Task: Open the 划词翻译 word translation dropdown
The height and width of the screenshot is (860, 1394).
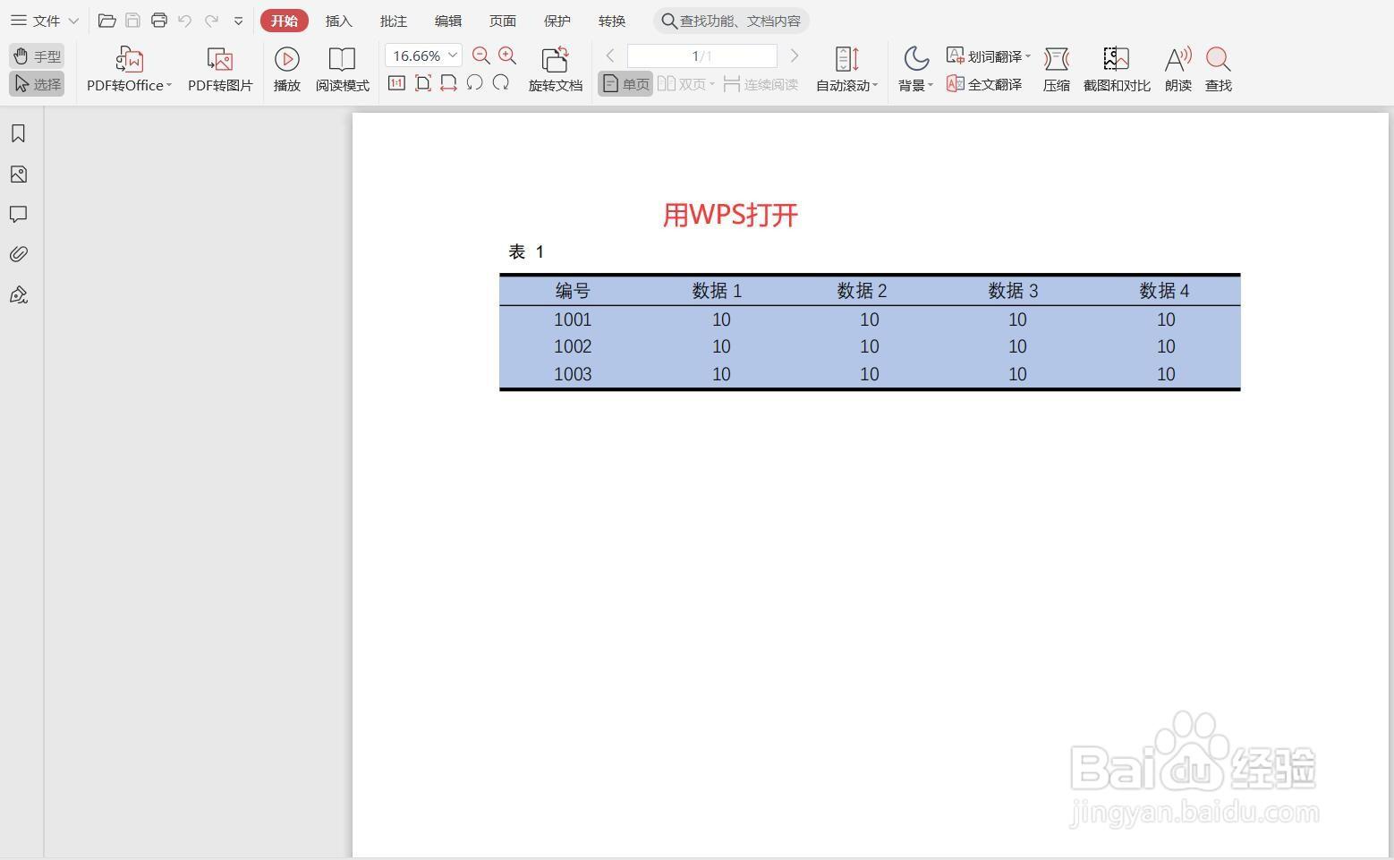Action: click(x=989, y=56)
